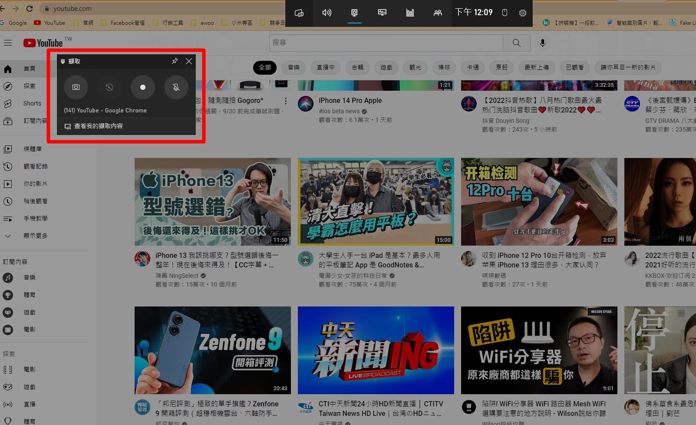
Task: Select the 已觀看 filter chip
Action: pos(575,67)
